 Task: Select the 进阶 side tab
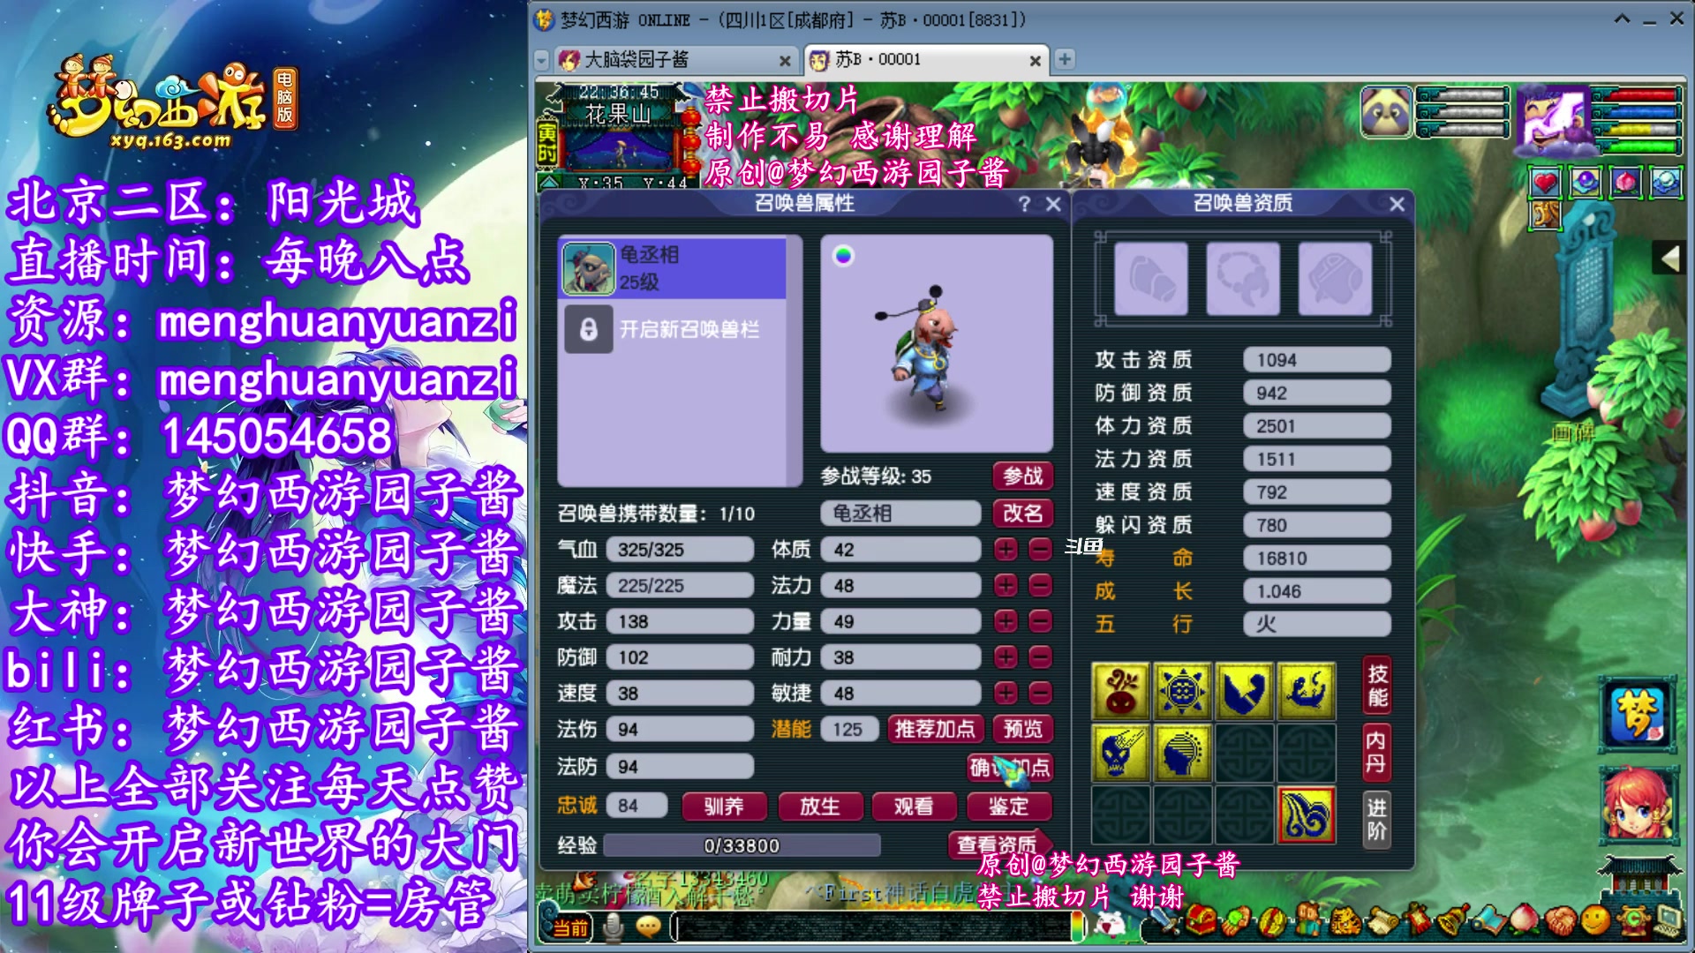pos(1377,819)
